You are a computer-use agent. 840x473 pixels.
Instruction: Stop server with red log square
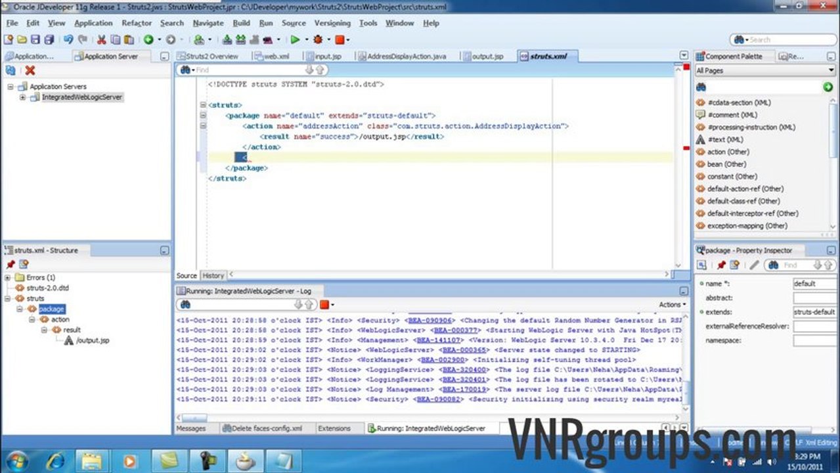324,305
